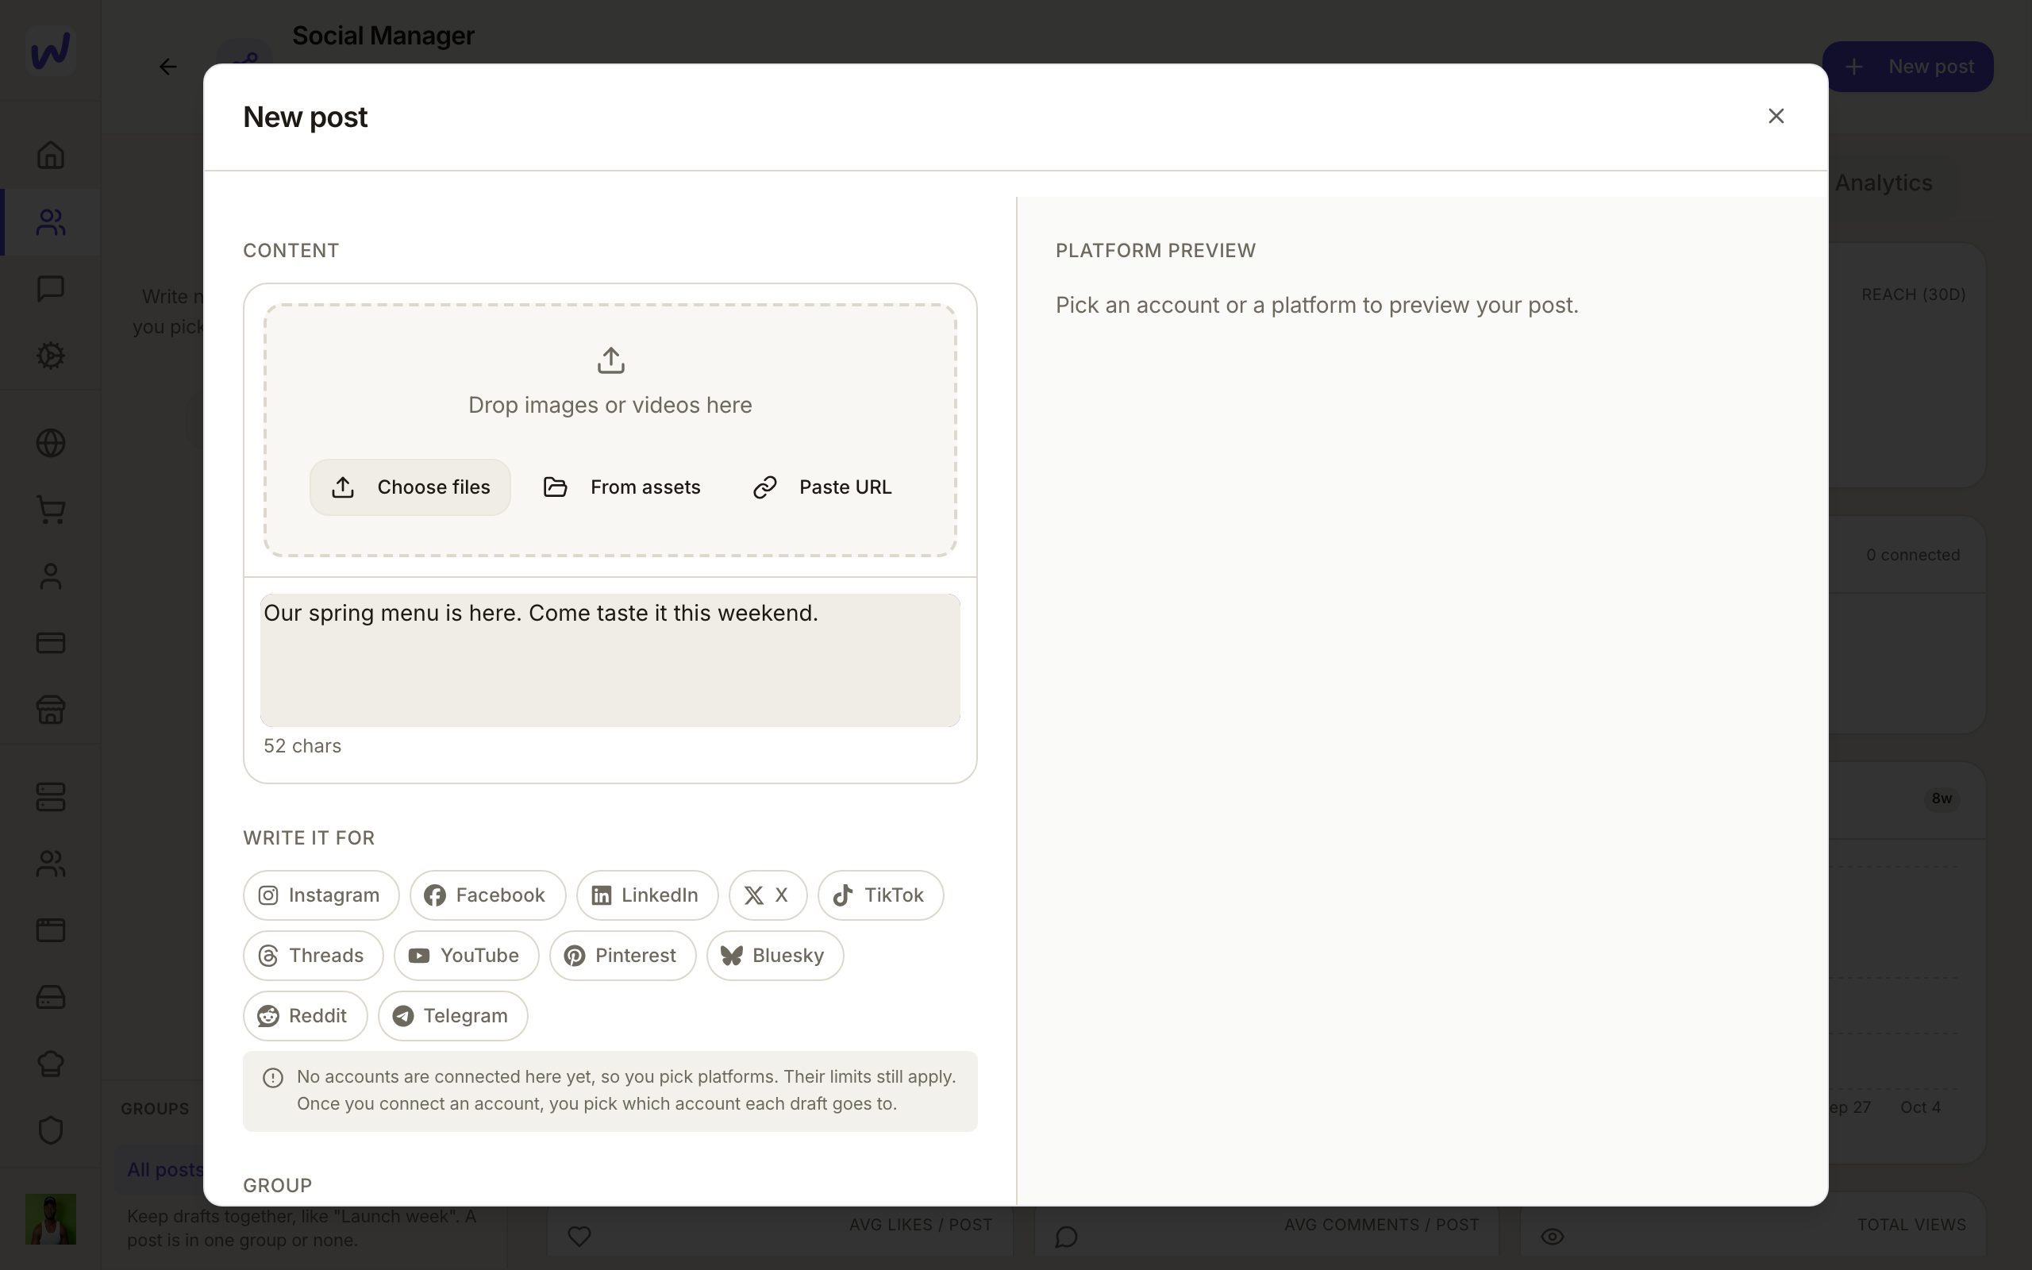Click Paste URL option
The width and height of the screenshot is (2032, 1270).
pyautogui.click(x=822, y=487)
